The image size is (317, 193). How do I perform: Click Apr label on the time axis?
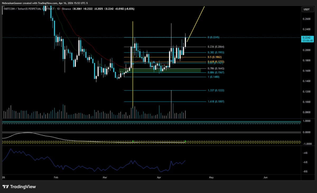(159, 177)
